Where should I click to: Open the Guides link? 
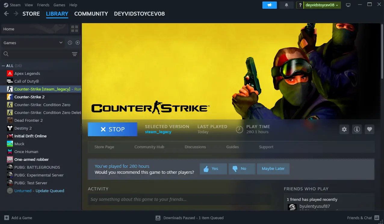[x=233, y=147]
